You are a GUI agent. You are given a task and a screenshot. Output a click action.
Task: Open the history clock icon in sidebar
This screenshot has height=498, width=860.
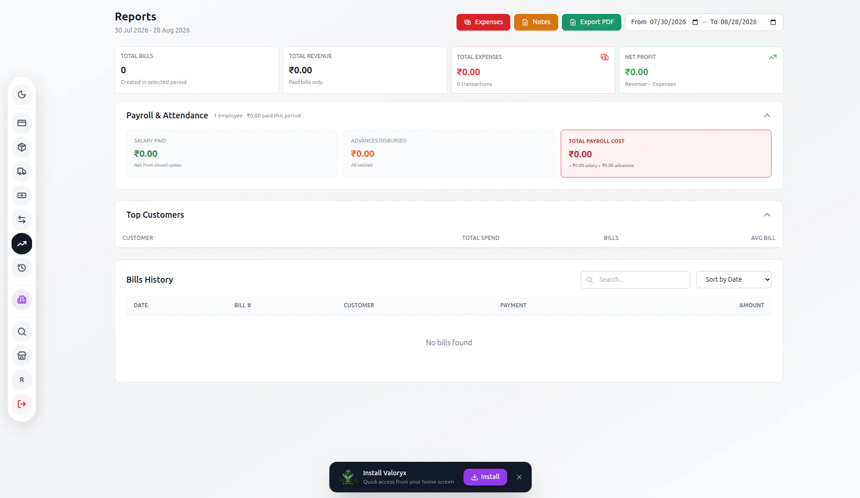coord(22,268)
